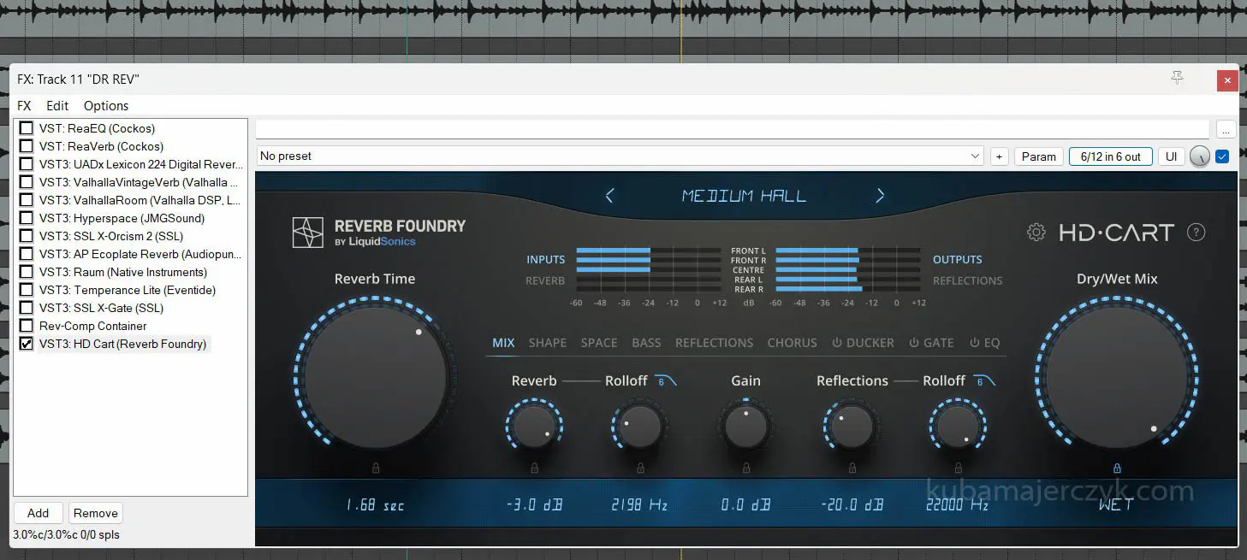Click the HD Cart help question mark
The height and width of the screenshot is (560, 1247).
1197,233
